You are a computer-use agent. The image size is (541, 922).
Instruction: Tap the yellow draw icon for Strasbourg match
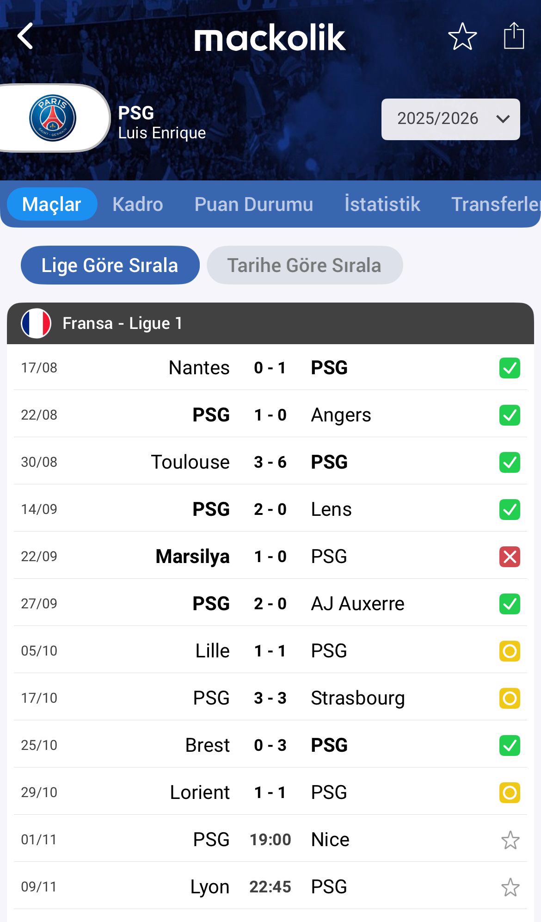tap(510, 698)
